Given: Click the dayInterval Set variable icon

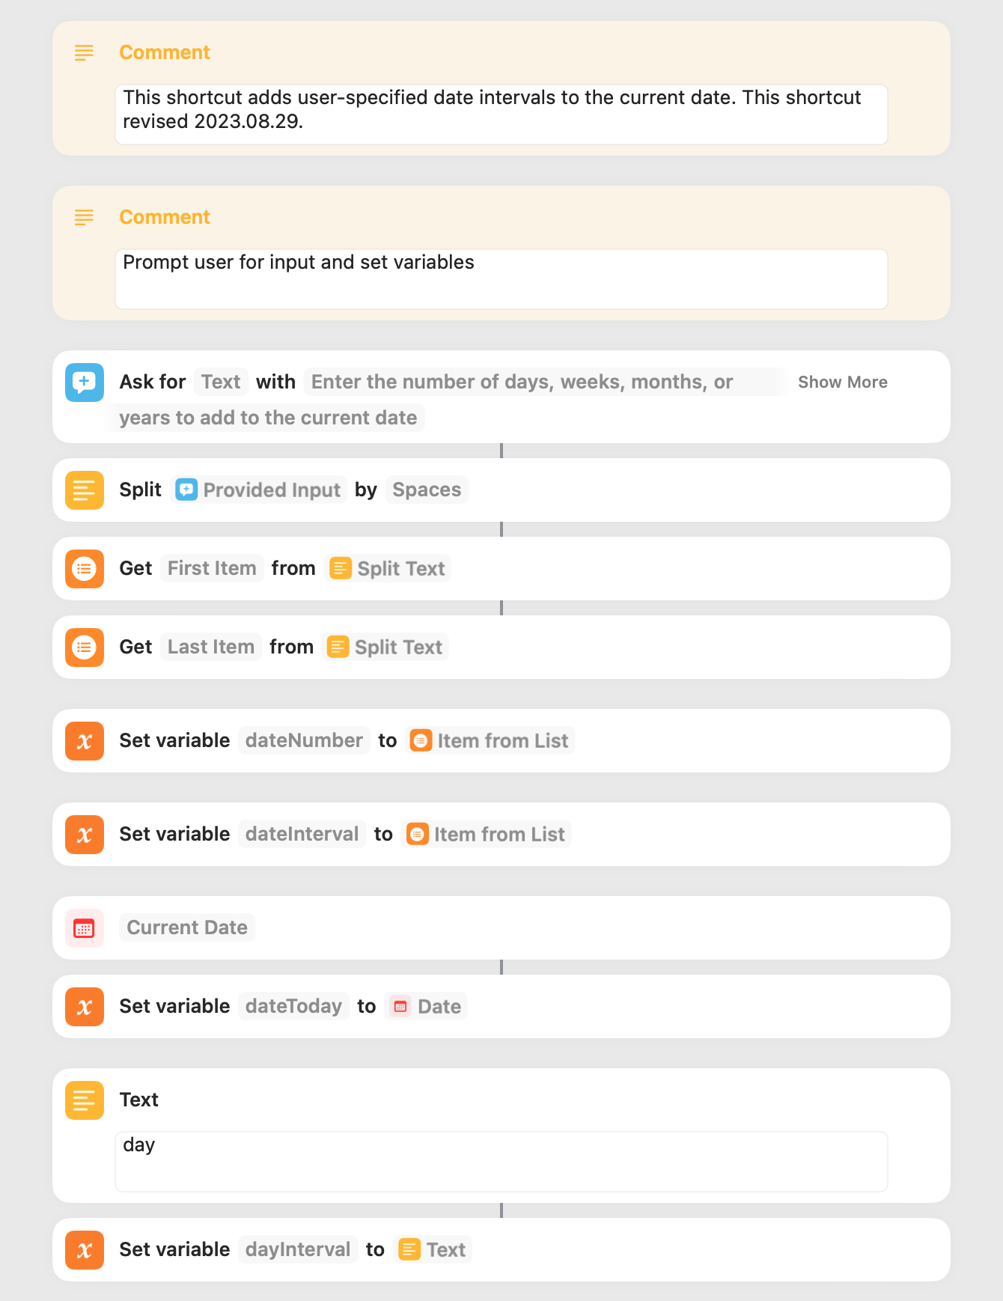Looking at the screenshot, I should 84,1249.
